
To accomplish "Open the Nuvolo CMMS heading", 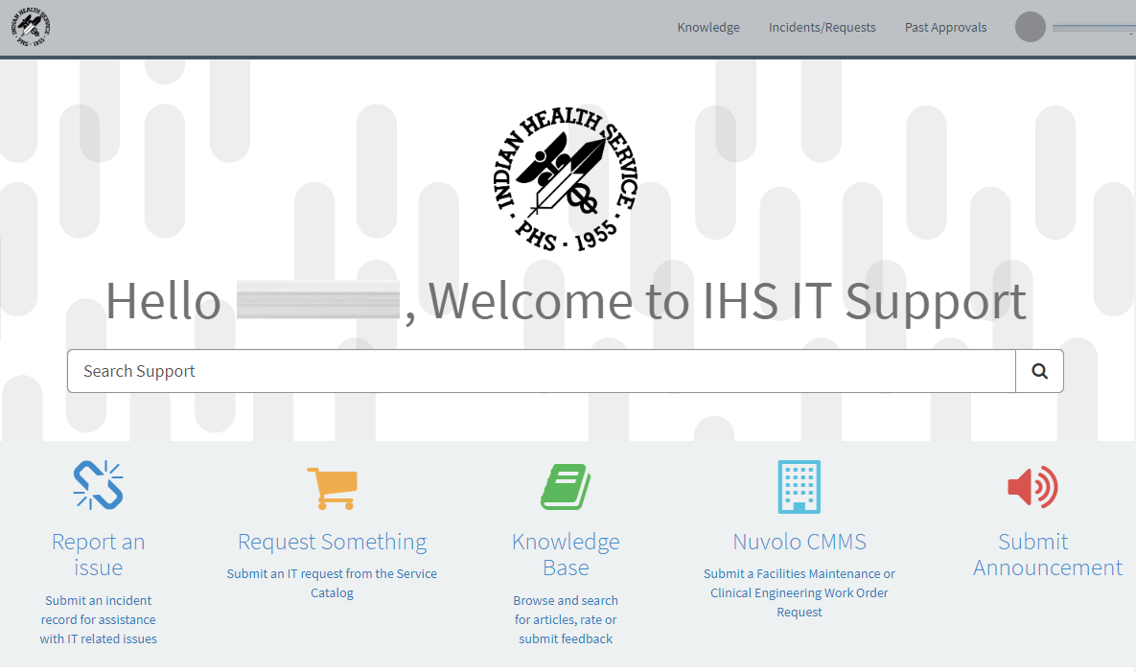I will click(x=800, y=542).
